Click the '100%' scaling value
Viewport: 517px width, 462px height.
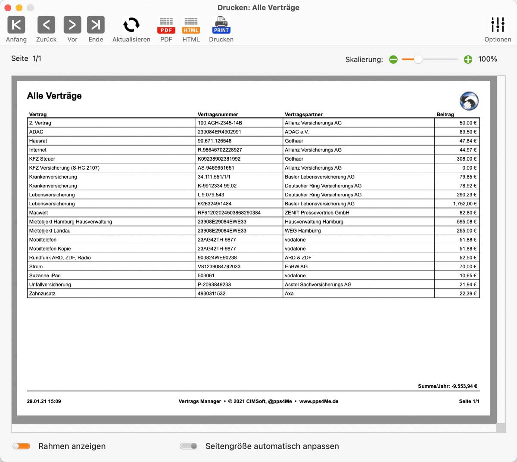pyautogui.click(x=488, y=59)
